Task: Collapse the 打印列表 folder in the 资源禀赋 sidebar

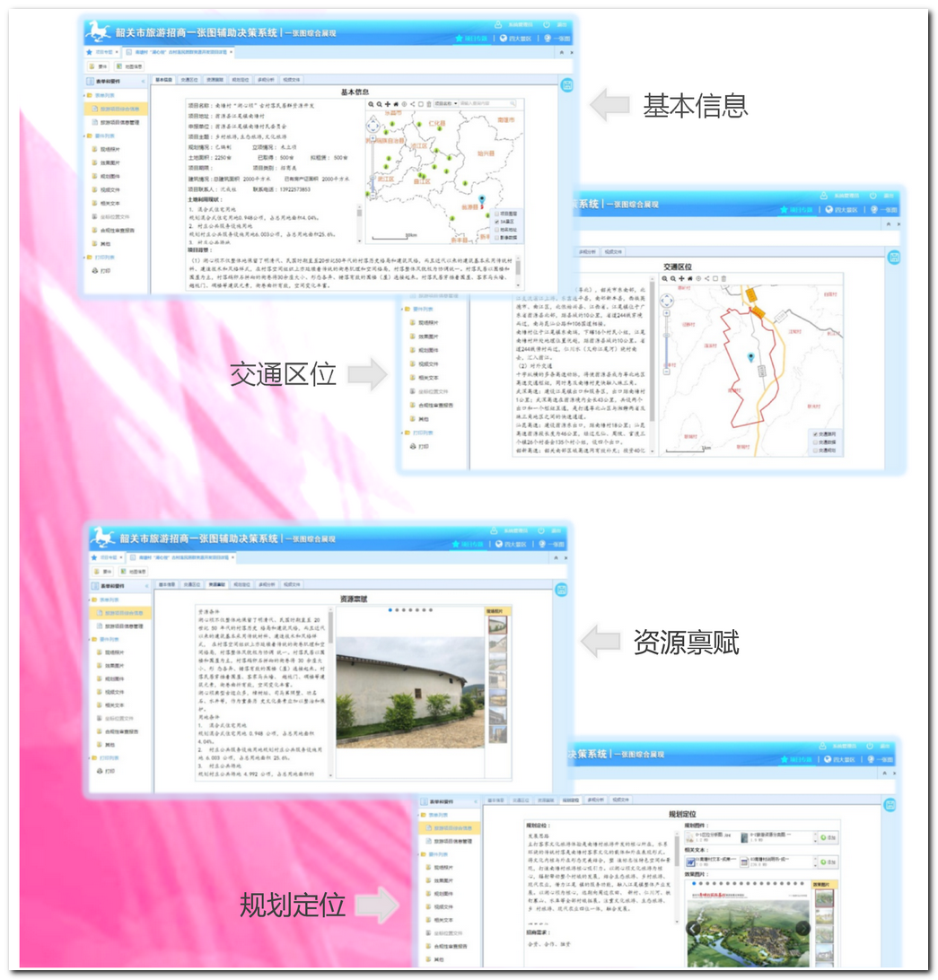Action: pyautogui.click(x=93, y=757)
